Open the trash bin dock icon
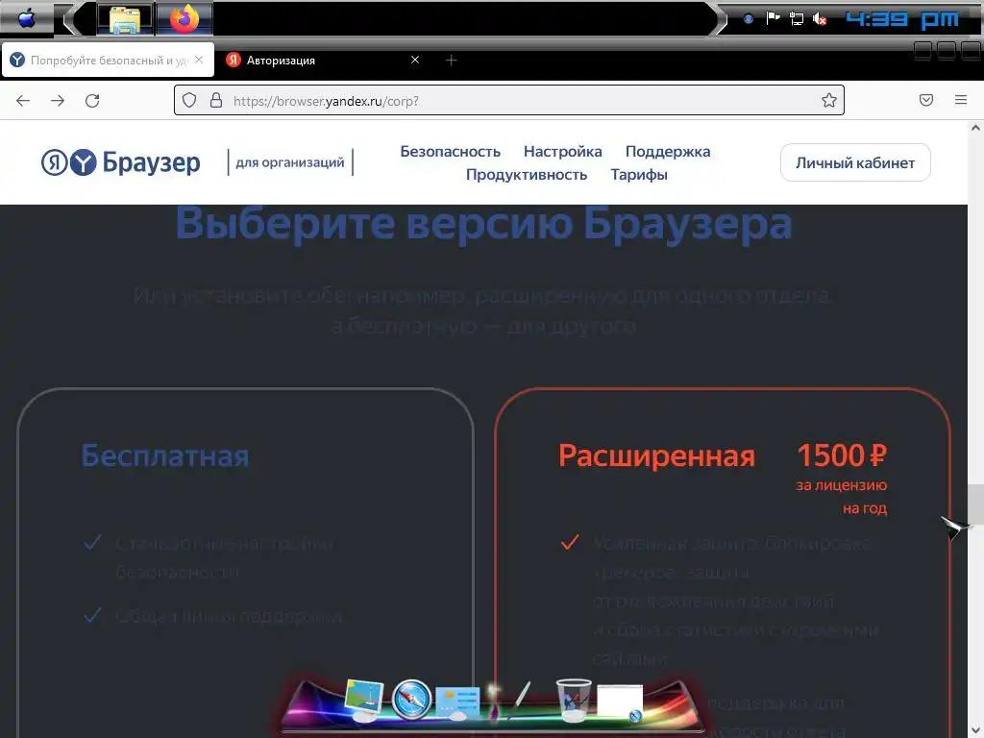This screenshot has width=984, height=738. [x=574, y=700]
